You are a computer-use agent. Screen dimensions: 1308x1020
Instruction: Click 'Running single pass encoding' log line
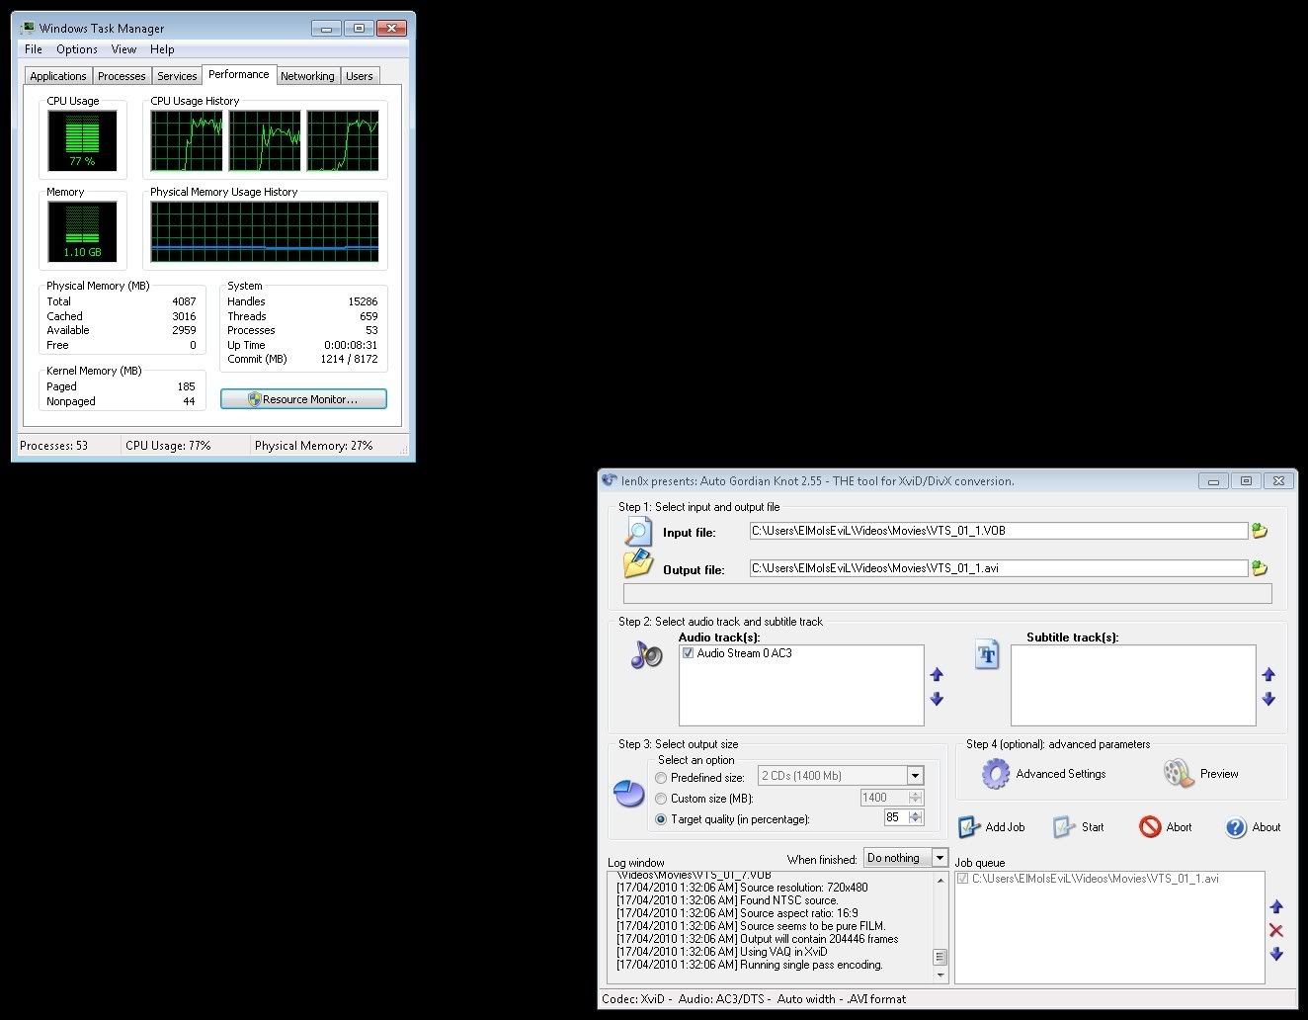point(749,965)
